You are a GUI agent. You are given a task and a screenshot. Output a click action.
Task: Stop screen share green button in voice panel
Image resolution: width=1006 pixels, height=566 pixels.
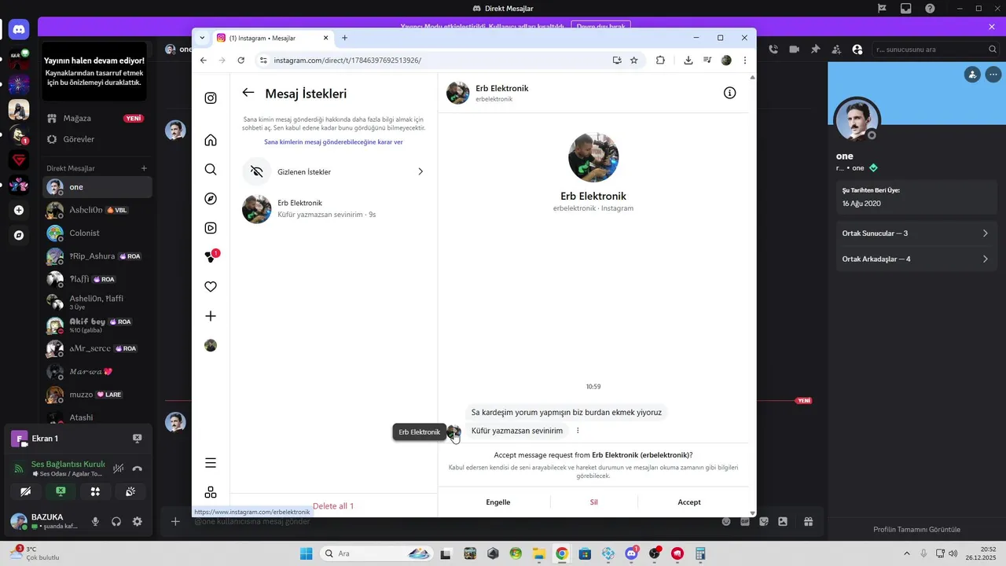pos(61,491)
